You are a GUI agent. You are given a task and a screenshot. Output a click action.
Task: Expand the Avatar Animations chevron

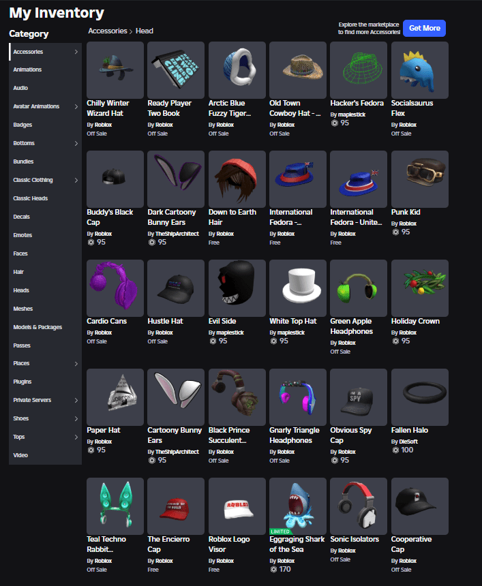coord(76,106)
